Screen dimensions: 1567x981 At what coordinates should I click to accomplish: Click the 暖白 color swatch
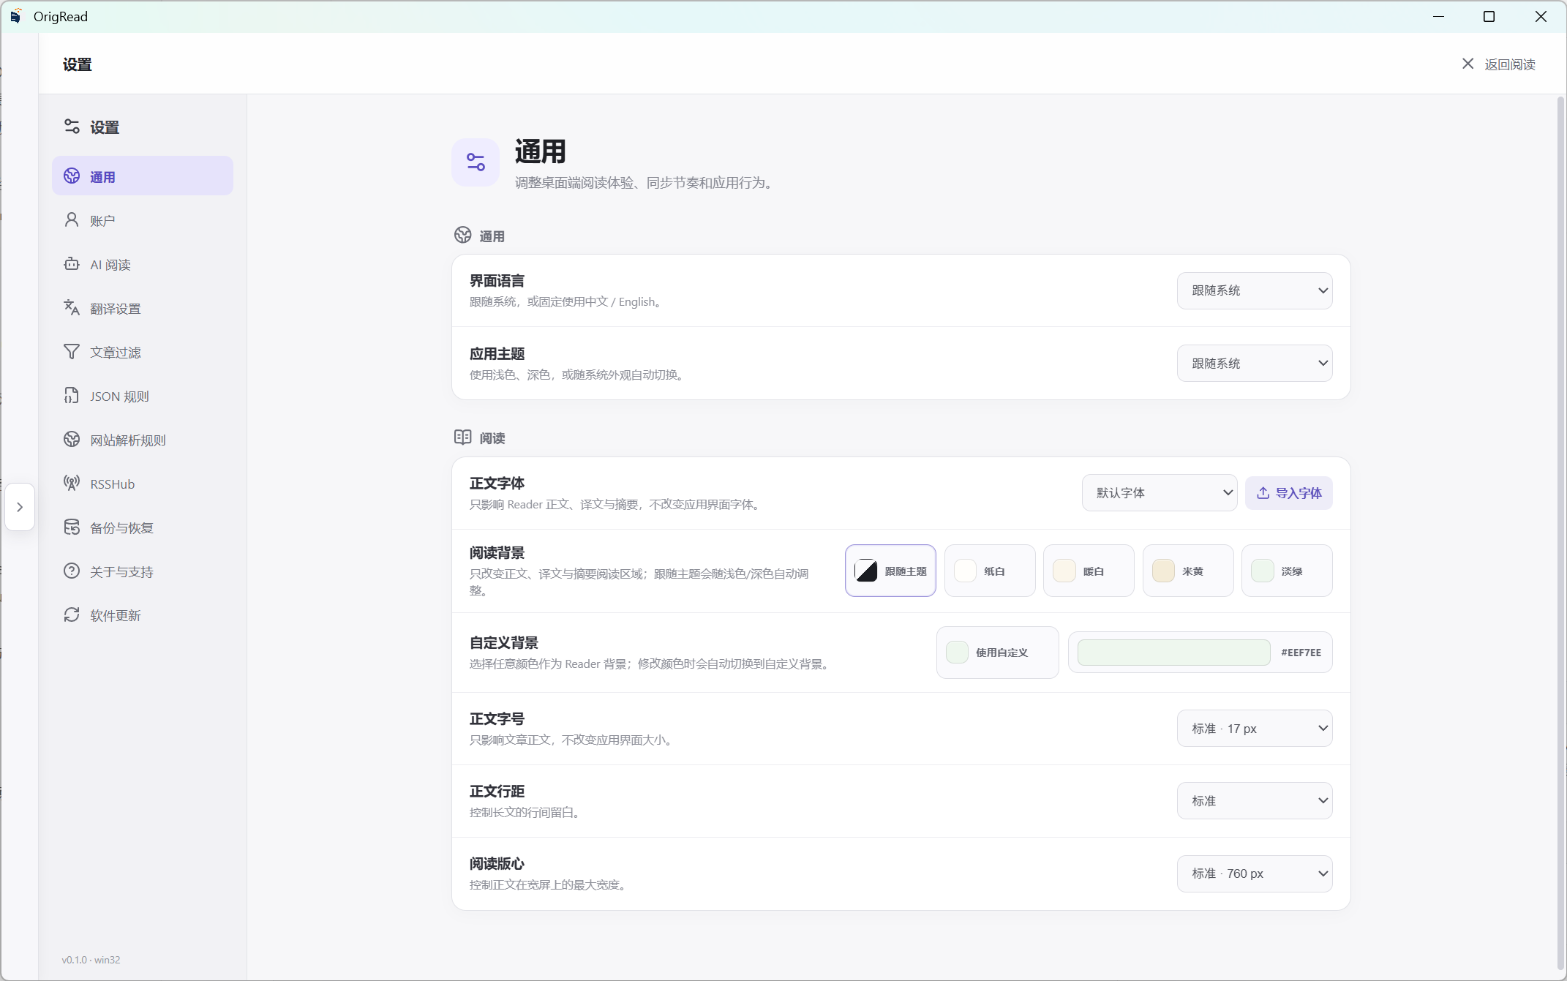1064,571
